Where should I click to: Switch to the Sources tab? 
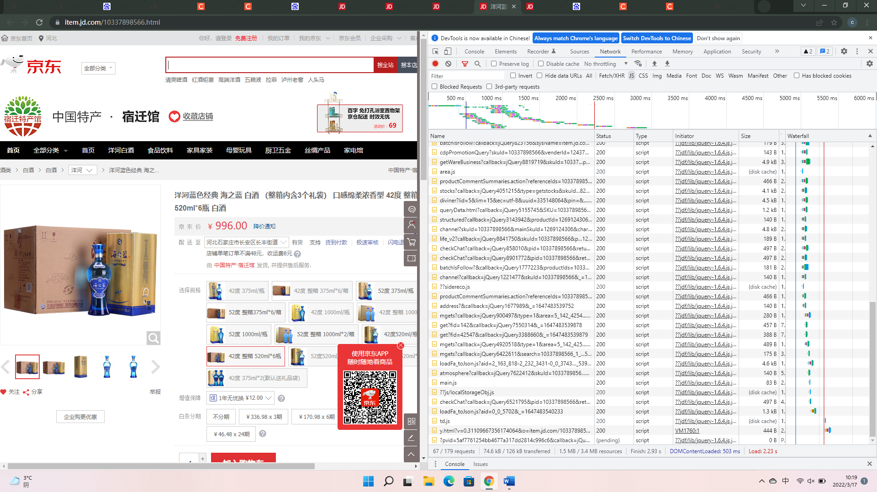579,52
